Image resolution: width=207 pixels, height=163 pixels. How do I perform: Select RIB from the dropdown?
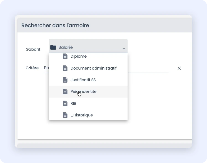pyautogui.click(x=88, y=103)
